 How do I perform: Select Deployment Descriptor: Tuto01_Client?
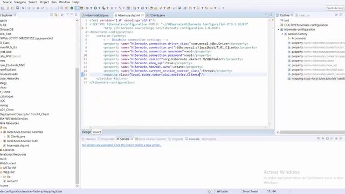[x=24, y=114]
